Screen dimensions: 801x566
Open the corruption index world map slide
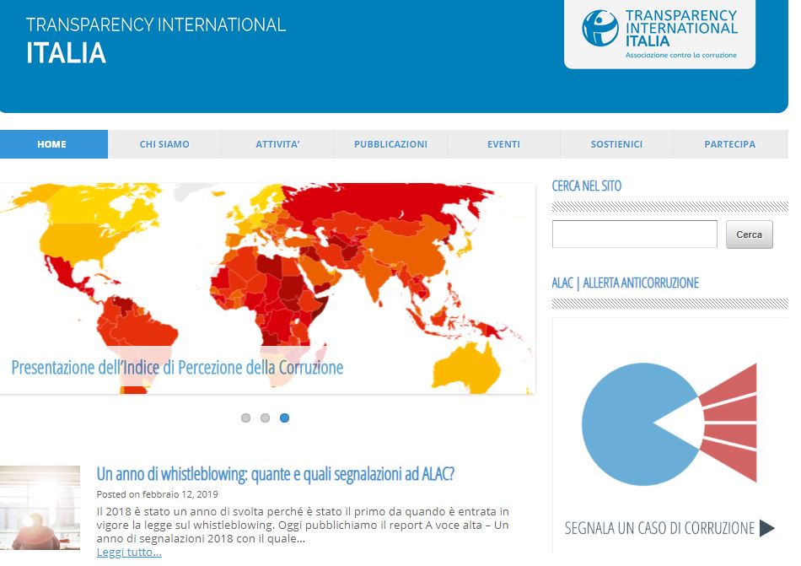[267, 288]
